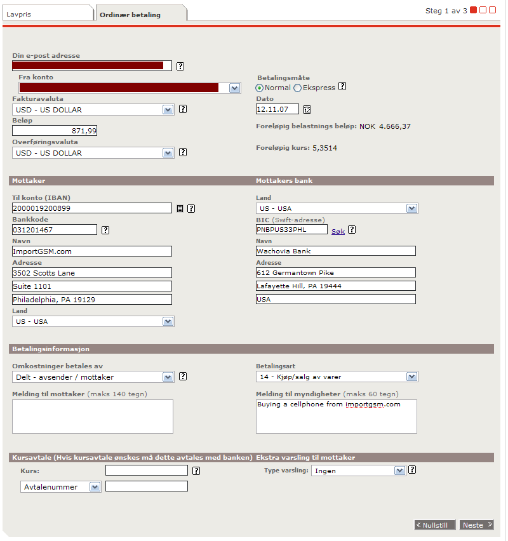508x541 pixels.
Task: Expand the Fra konto account dropdown
Action: click(x=235, y=88)
